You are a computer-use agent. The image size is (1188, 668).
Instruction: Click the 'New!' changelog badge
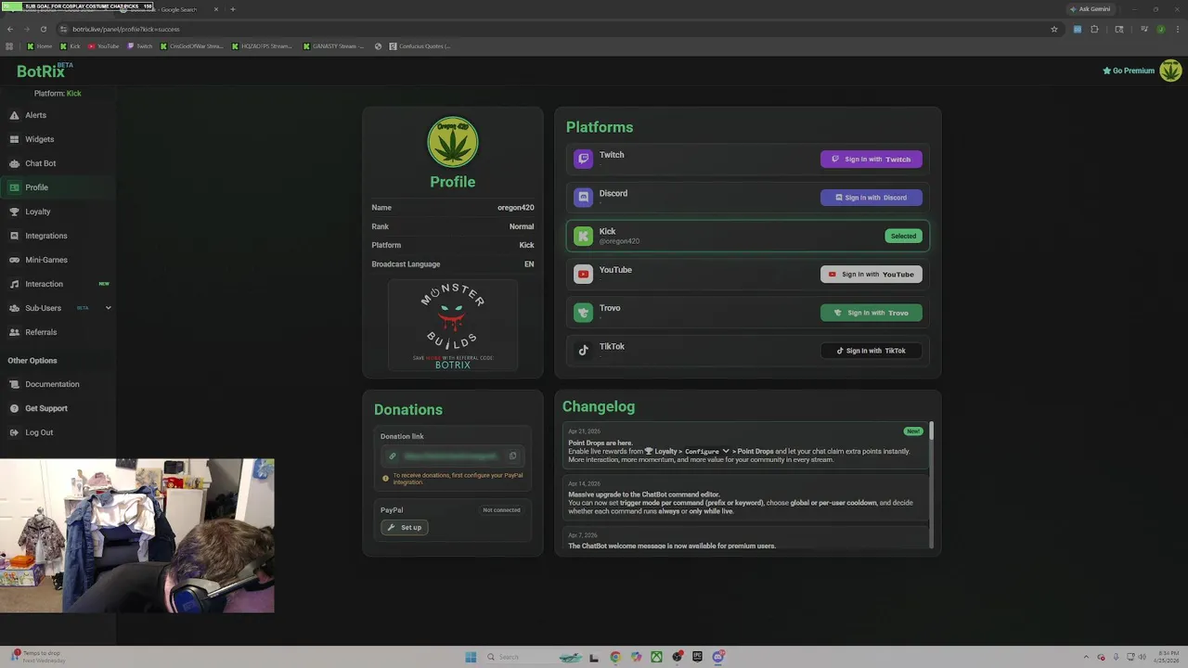tap(913, 431)
